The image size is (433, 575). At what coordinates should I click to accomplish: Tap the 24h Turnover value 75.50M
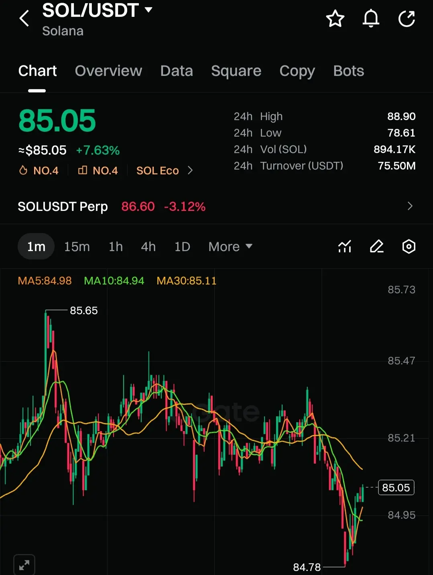coord(396,166)
